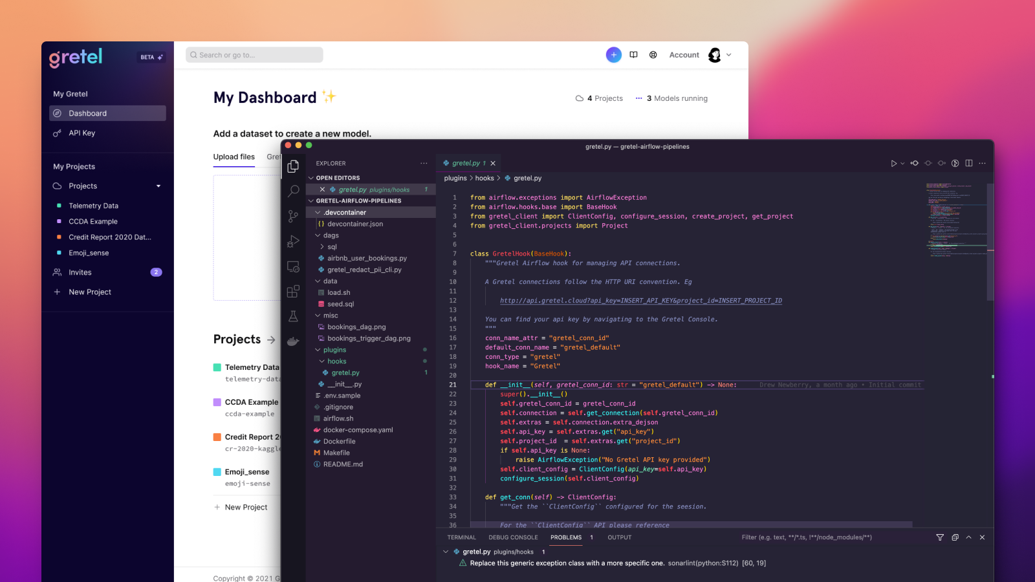Open the Search view in activity bar
Screen dimensions: 1035x582
click(x=293, y=191)
